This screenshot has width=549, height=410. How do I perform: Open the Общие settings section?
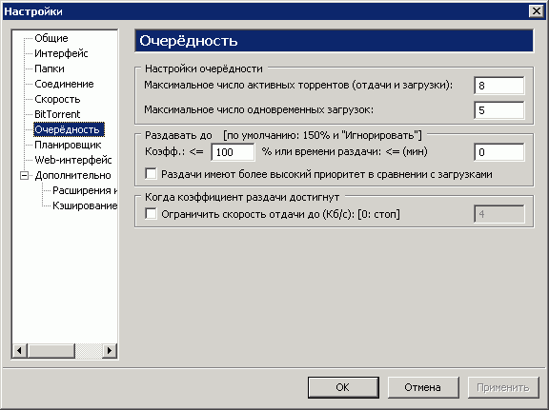click(51, 38)
